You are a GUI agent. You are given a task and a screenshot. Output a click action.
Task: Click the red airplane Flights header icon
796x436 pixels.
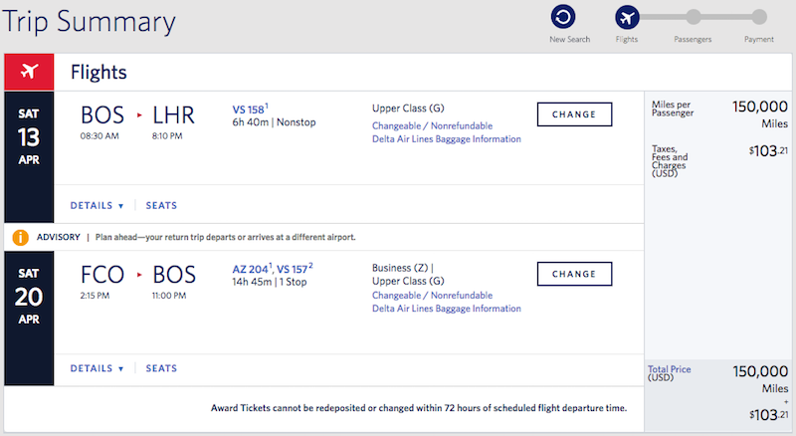(x=29, y=72)
